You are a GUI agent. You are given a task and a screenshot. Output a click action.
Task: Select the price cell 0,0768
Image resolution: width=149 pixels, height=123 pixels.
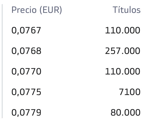(26, 51)
